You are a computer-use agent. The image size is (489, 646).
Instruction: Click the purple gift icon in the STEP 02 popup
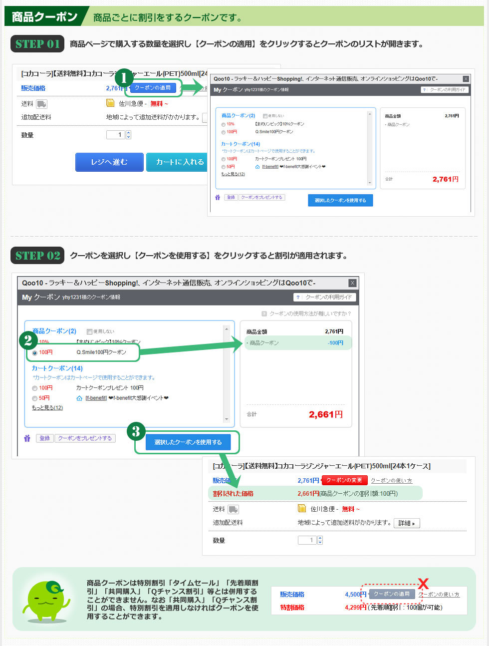coord(27,438)
